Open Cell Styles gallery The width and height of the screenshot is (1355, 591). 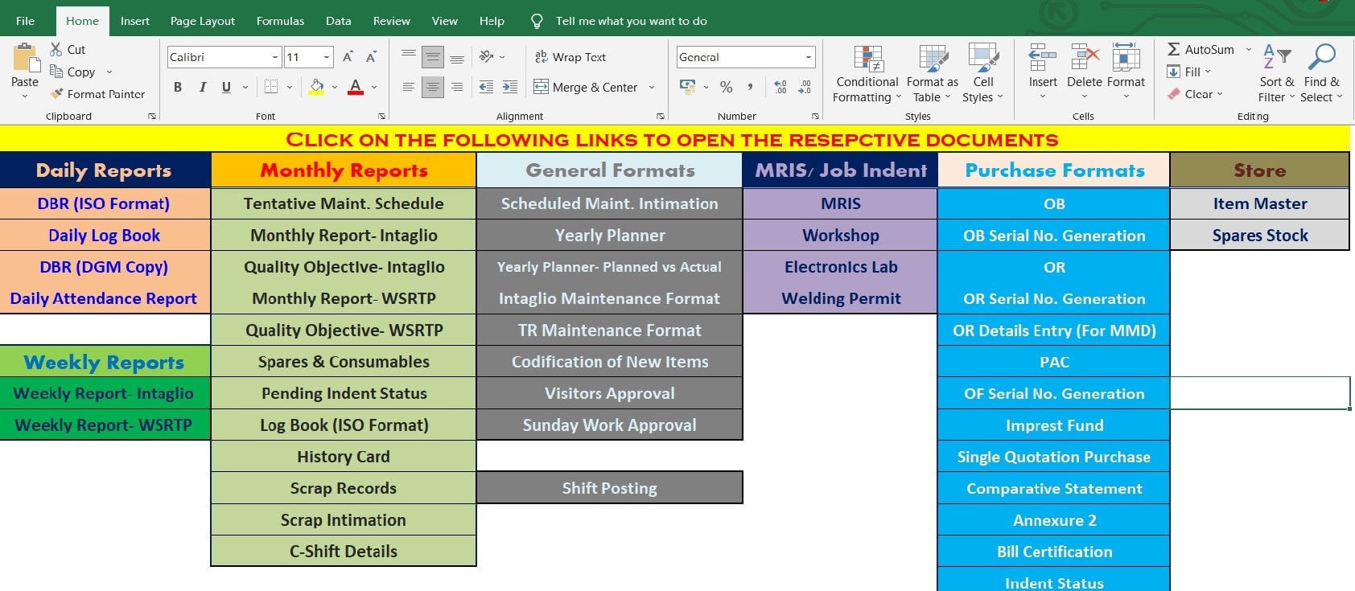click(983, 75)
